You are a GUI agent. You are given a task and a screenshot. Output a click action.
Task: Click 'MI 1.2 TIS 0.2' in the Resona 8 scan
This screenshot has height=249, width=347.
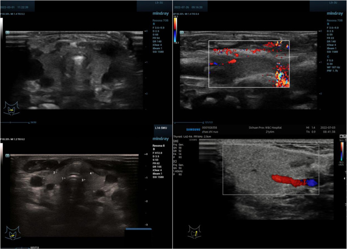[18, 139]
